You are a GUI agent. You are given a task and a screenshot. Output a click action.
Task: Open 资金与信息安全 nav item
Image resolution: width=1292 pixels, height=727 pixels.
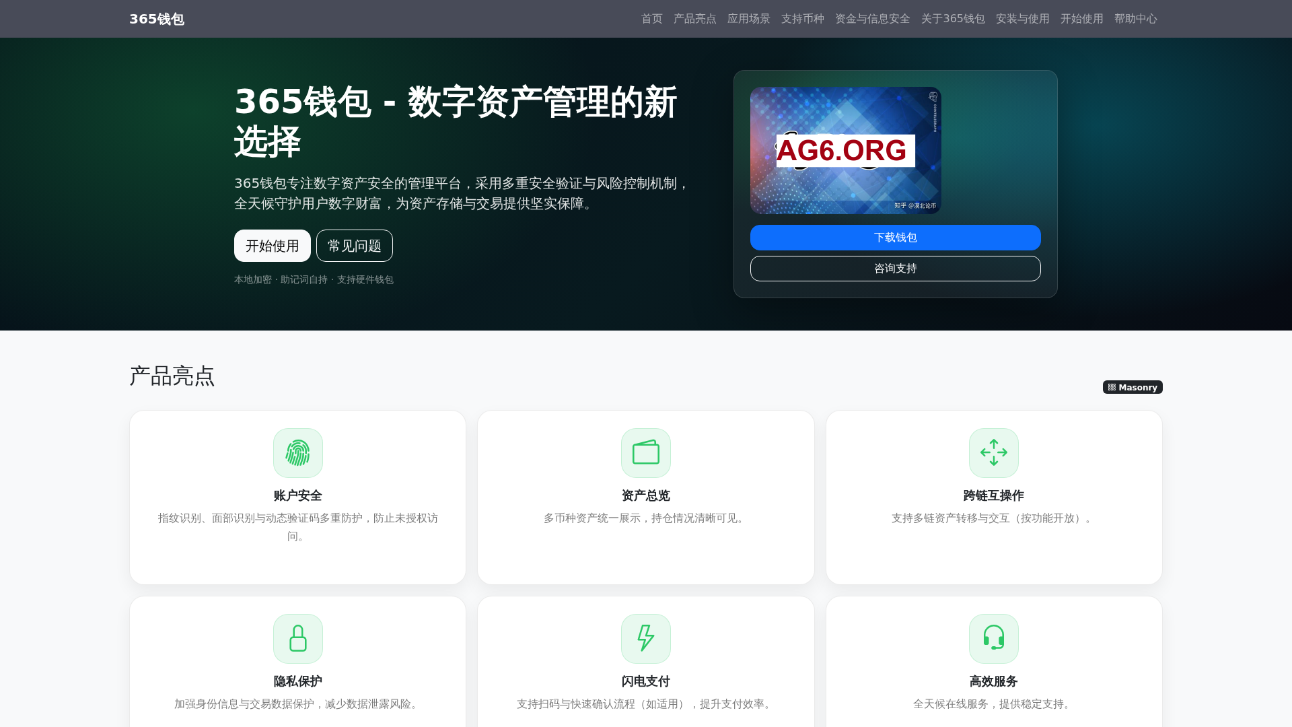pos(873,19)
